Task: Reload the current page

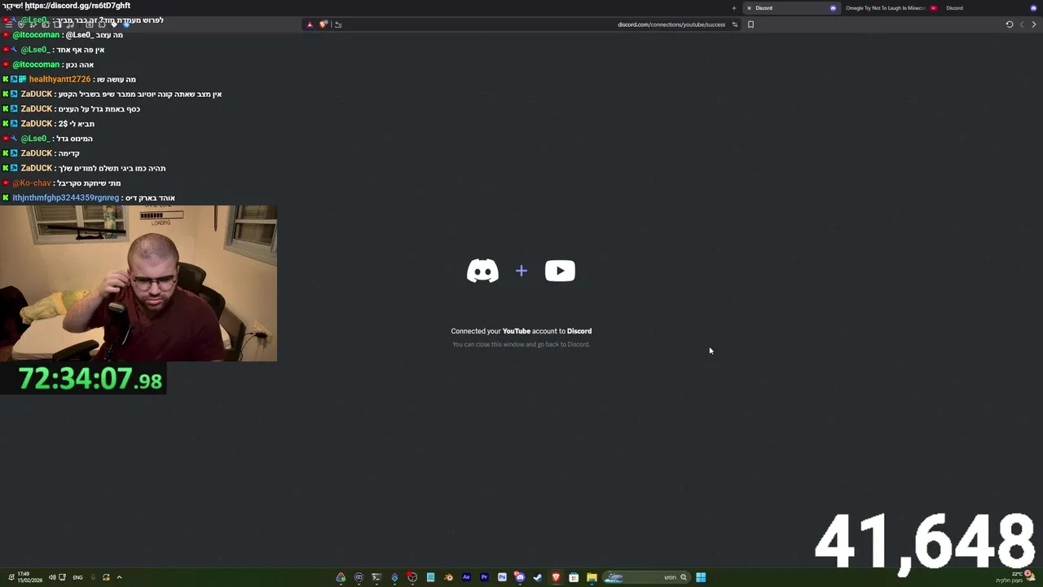Action: [x=1009, y=24]
